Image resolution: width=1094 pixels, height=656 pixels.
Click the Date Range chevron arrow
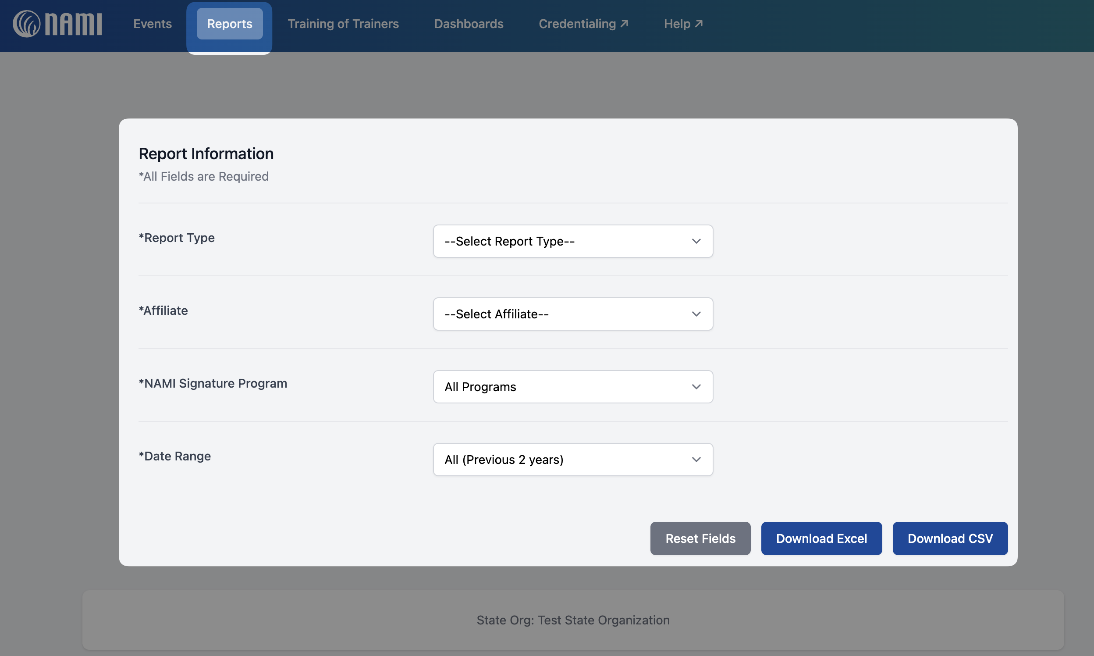696,460
